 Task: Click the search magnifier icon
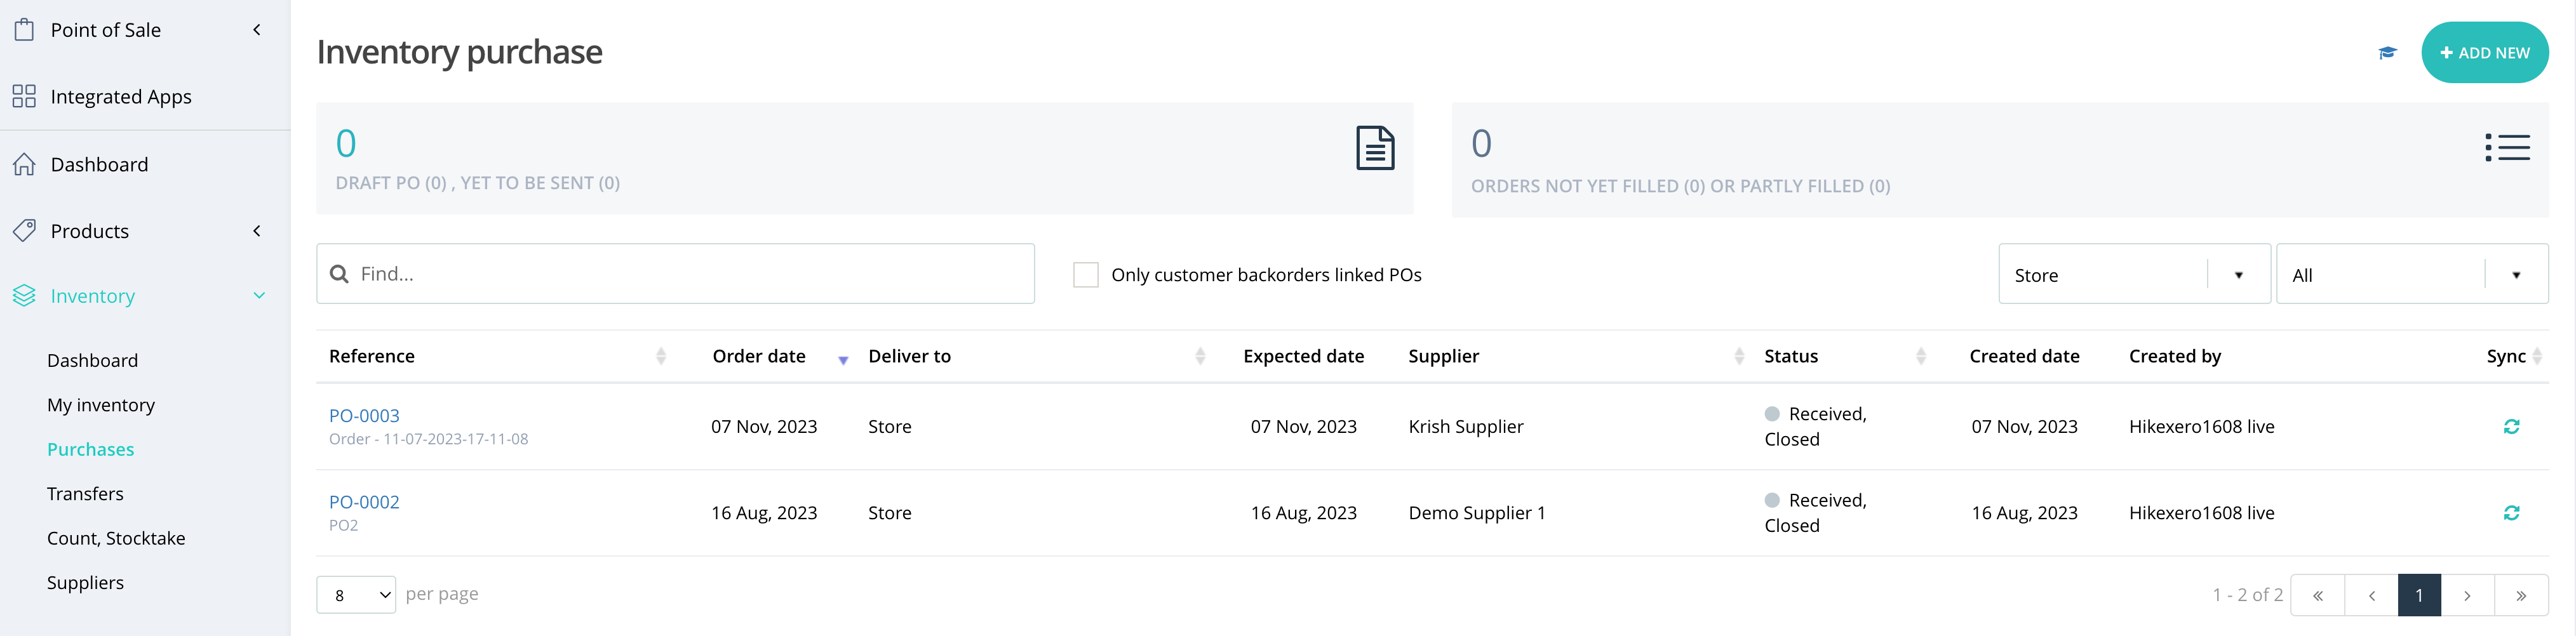point(339,274)
